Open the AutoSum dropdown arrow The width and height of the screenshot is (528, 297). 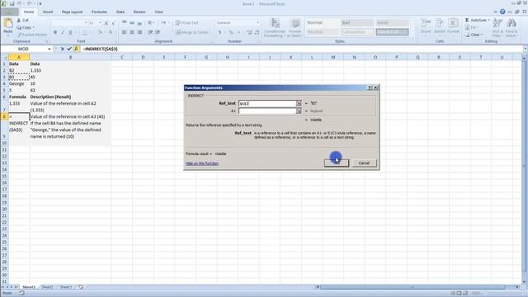point(488,20)
